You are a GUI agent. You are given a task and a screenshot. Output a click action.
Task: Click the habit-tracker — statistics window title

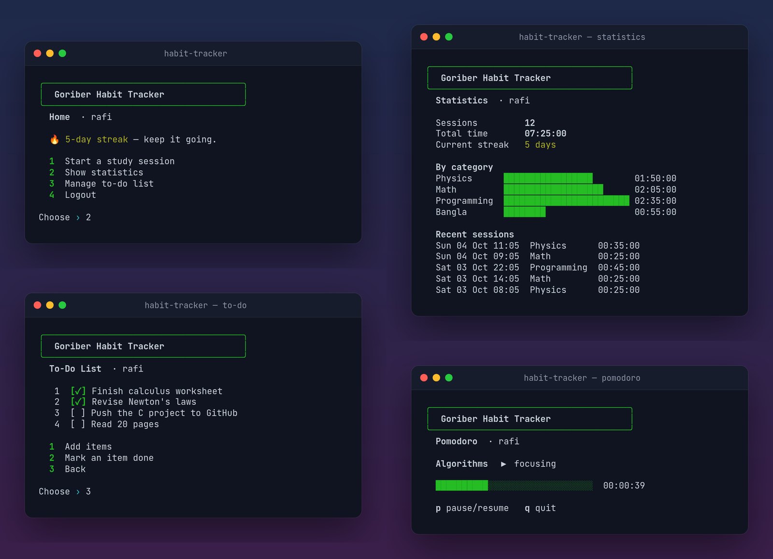click(582, 37)
